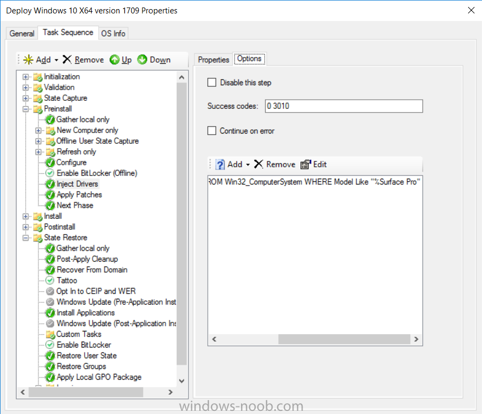Click the Restore Groups step icon
Image resolution: width=482 pixels, height=414 pixels.
(x=50, y=367)
